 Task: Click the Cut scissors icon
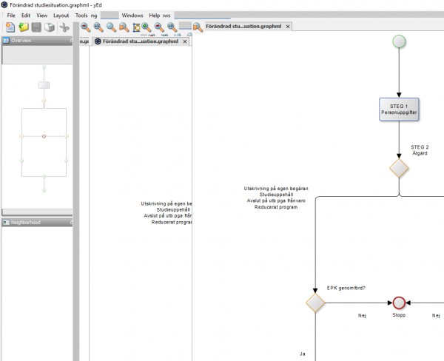point(64,27)
